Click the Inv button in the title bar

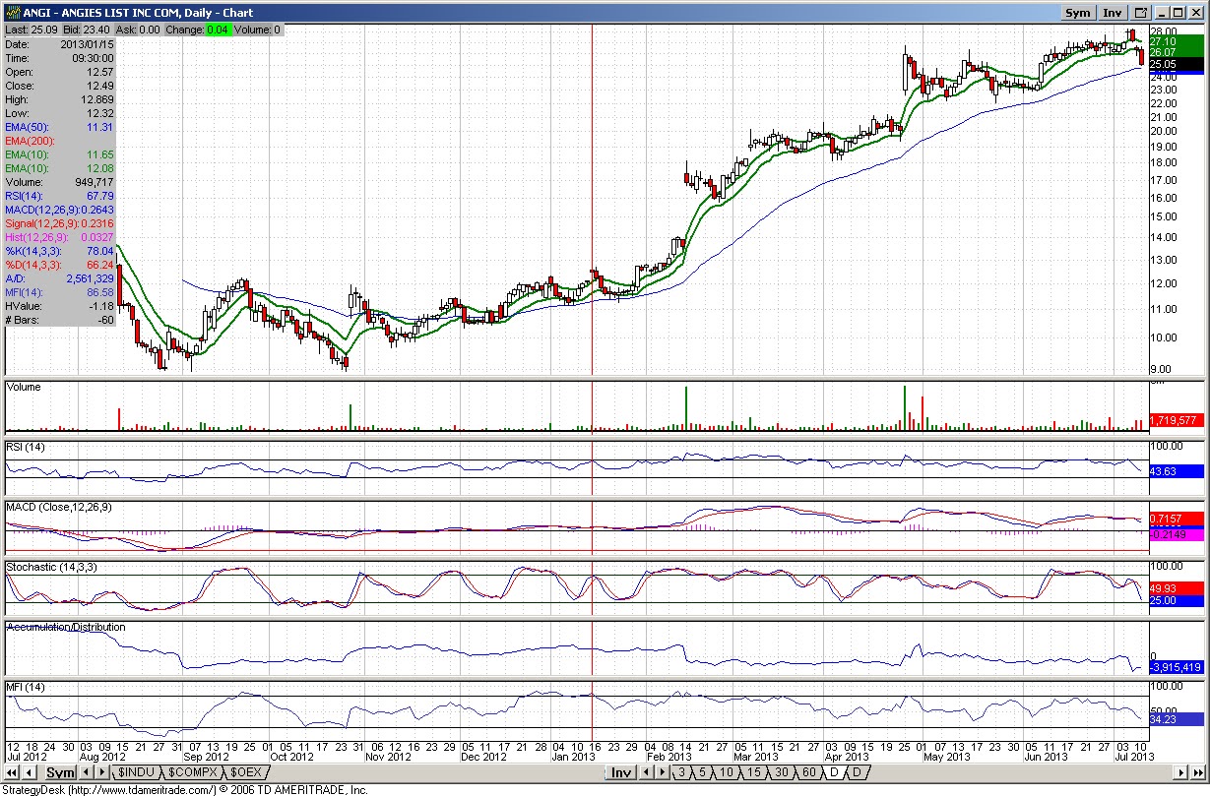point(1113,13)
